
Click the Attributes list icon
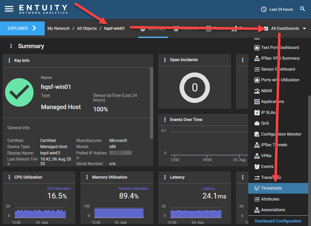click(257, 199)
